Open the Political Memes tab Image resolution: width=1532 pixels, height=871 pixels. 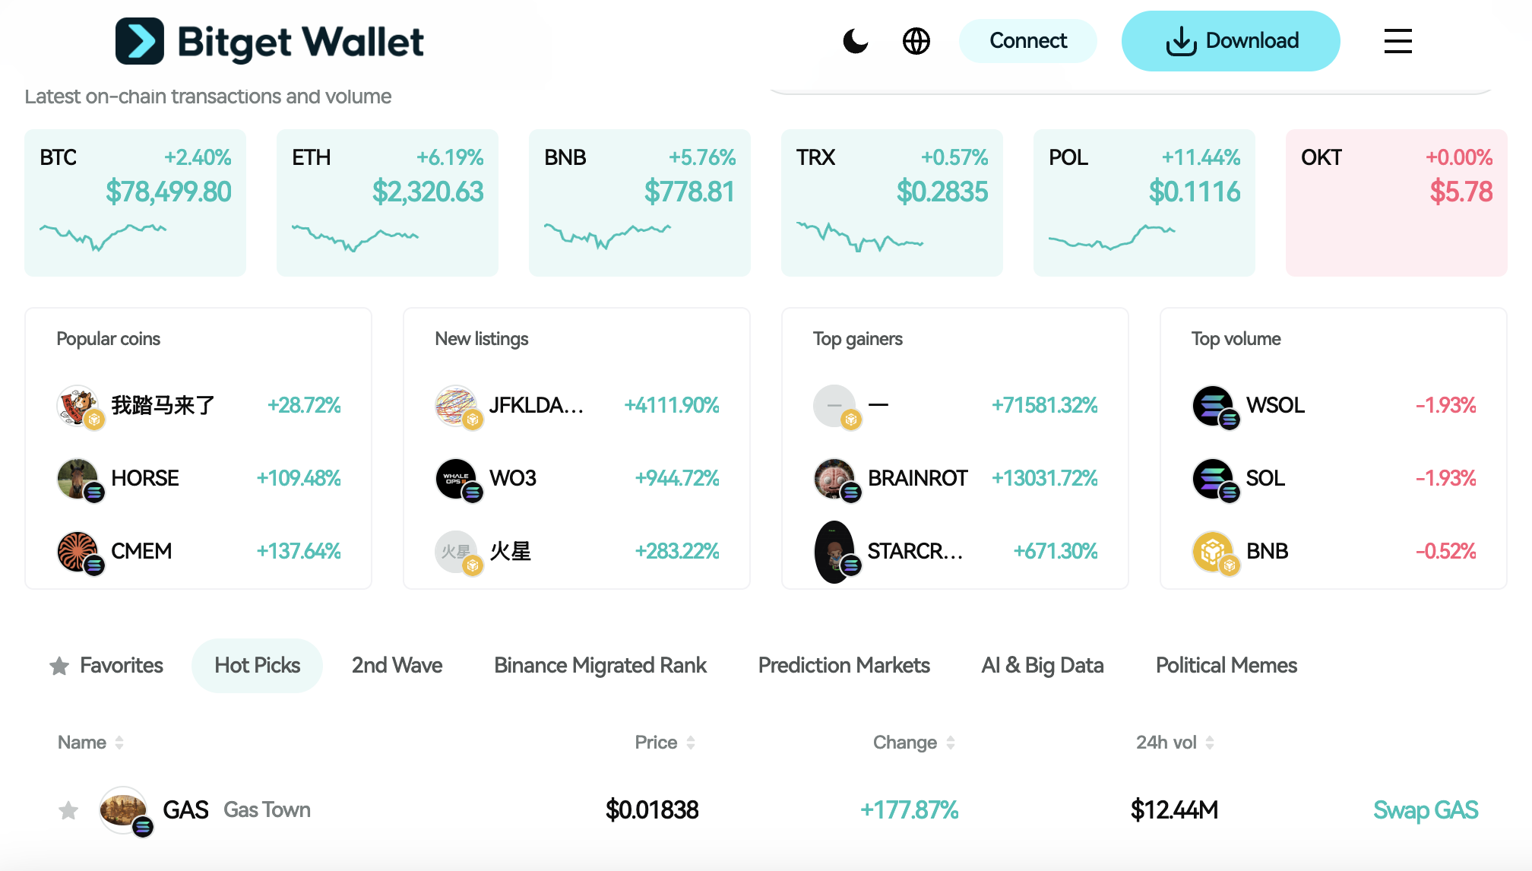tap(1226, 665)
